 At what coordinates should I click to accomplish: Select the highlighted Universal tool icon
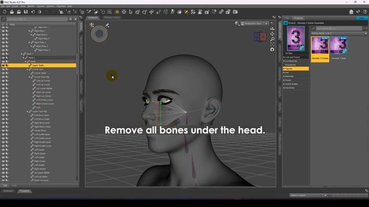tap(117, 11)
